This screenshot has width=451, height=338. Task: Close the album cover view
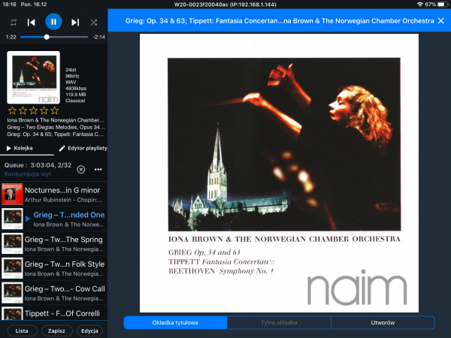pos(440,21)
